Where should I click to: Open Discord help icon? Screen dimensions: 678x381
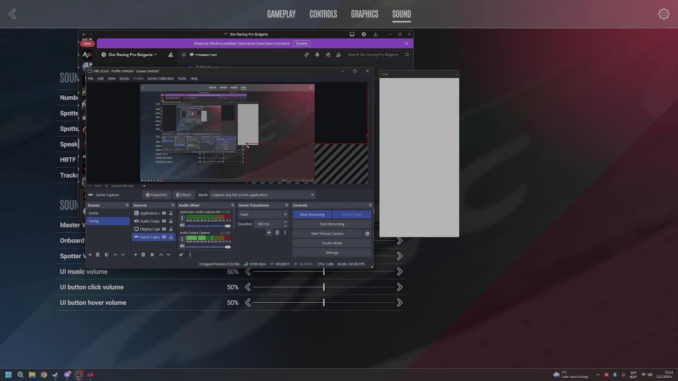pyautogui.click(x=364, y=34)
